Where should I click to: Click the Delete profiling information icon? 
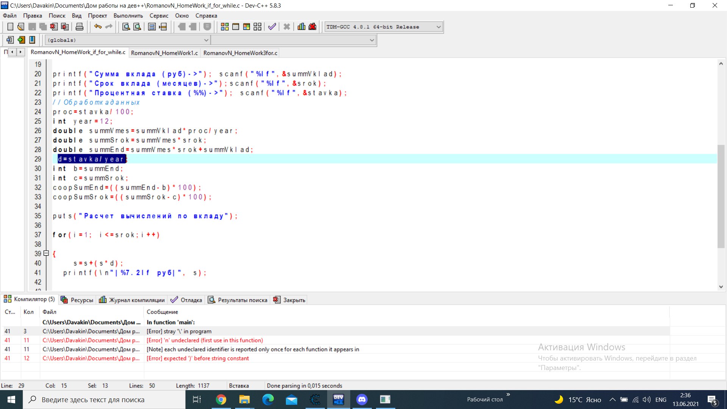click(x=312, y=27)
